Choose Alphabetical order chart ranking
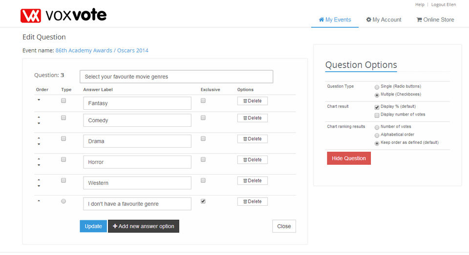 377,135
